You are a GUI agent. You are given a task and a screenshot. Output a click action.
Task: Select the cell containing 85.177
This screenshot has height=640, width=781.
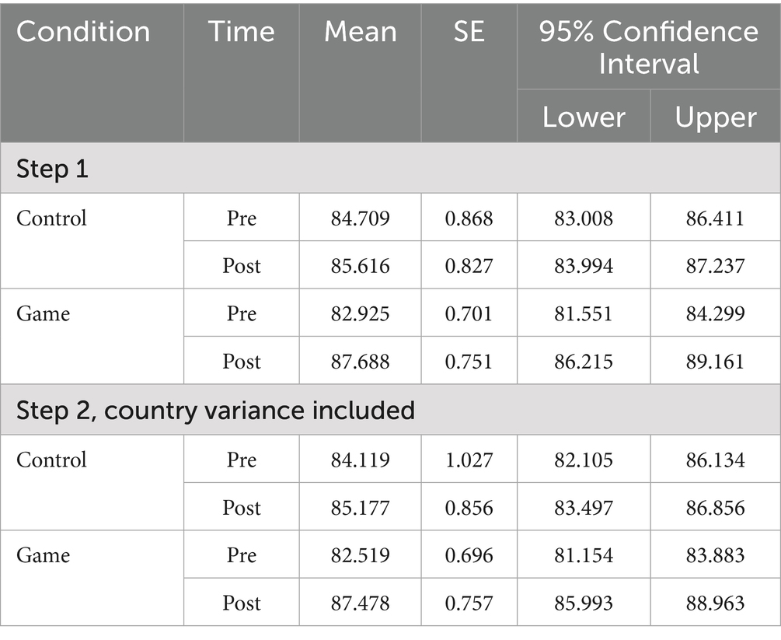pos(360,508)
